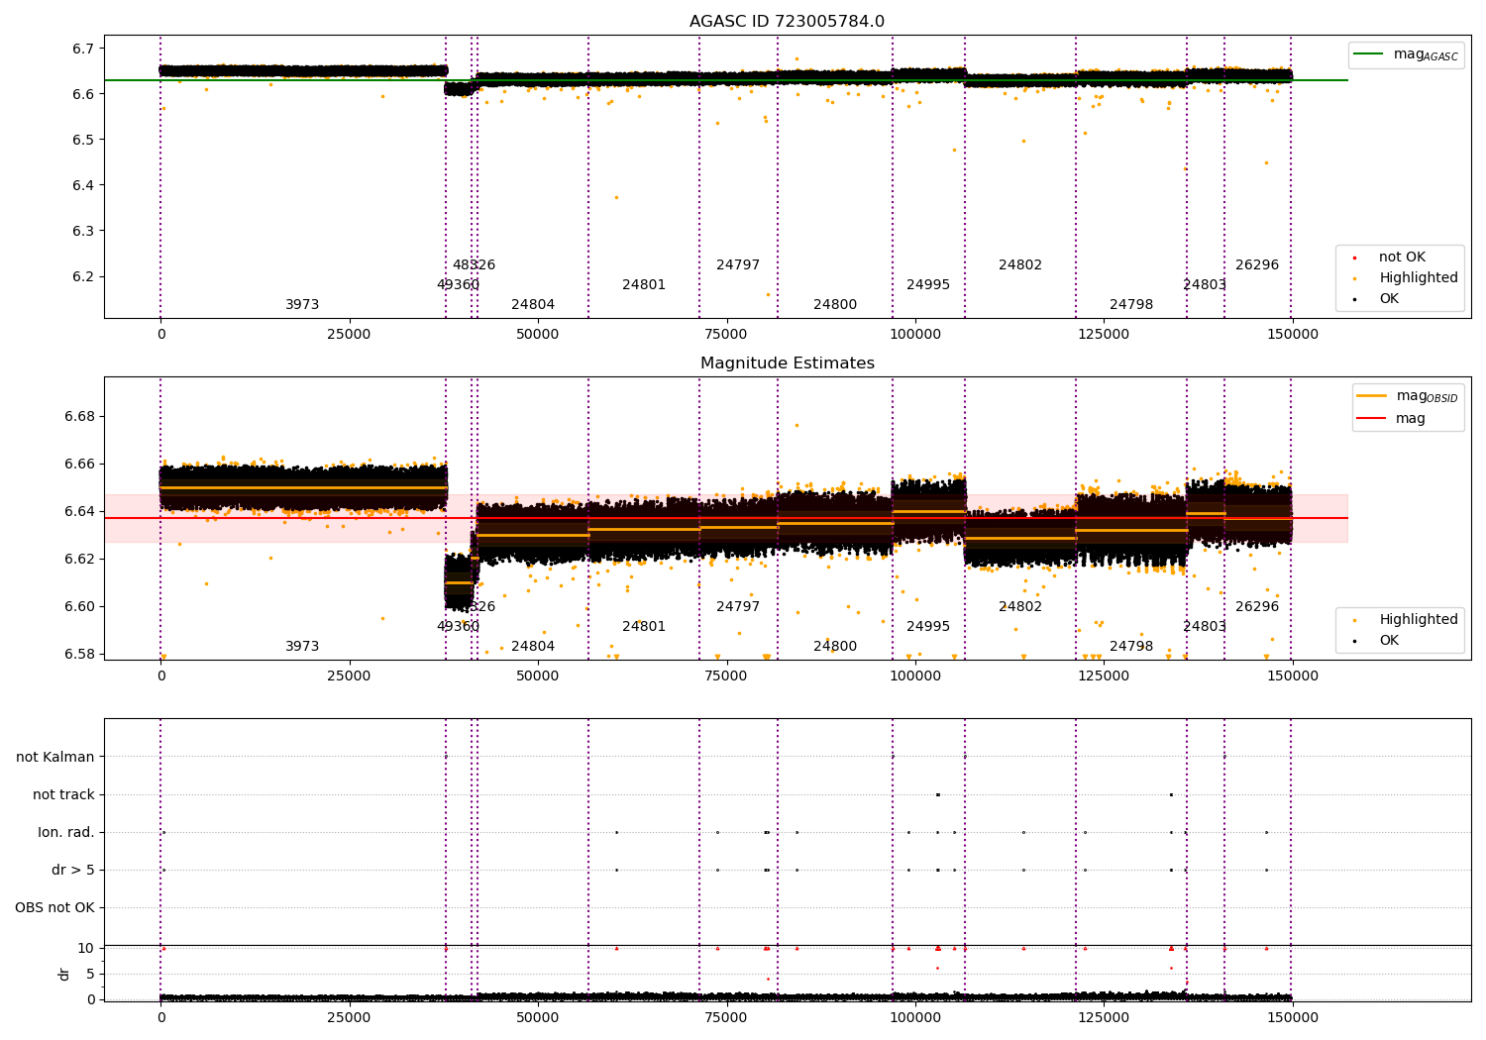Click the green line sample in the mag AGASC legend
The height and width of the screenshot is (1040, 1486).
pos(1369,54)
